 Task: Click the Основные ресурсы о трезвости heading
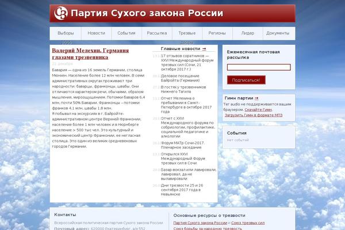tap(209, 216)
